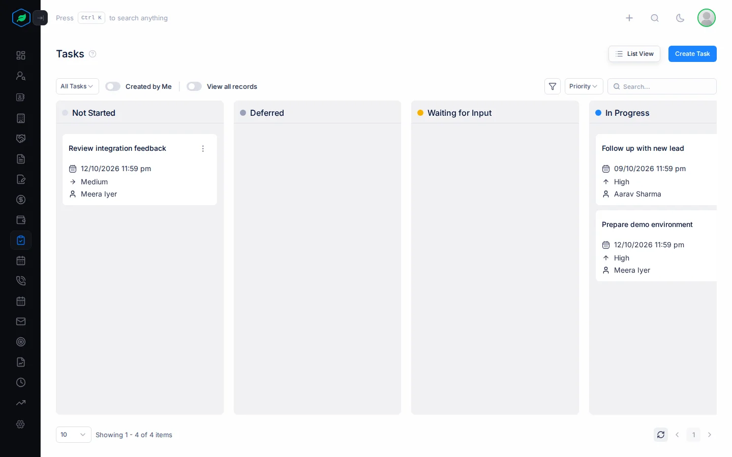Open the contacts card sidebar icon

pyautogui.click(x=21, y=97)
